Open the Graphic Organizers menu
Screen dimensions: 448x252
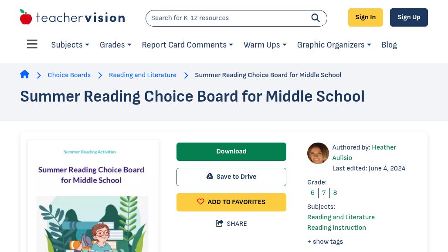click(x=334, y=45)
